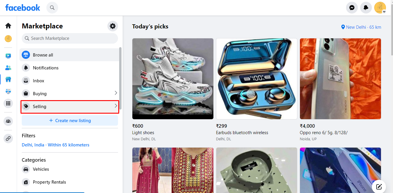Open Messenger from the top bar
This screenshot has width=393, height=193.
tap(352, 8)
